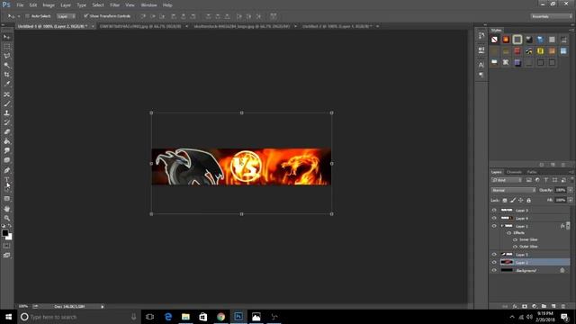Open the Character collapsed panel icon
This screenshot has width=576, height=324.
[481, 65]
